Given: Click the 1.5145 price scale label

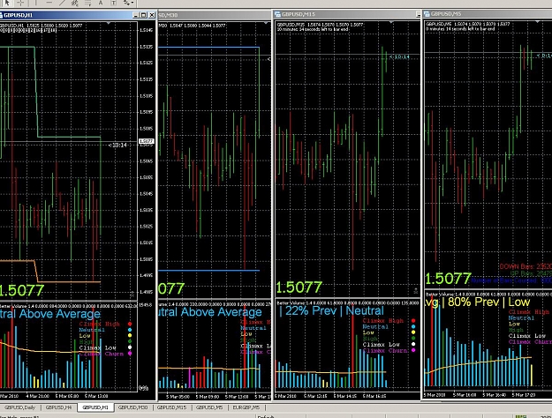Looking at the screenshot, I should (x=146, y=30).
